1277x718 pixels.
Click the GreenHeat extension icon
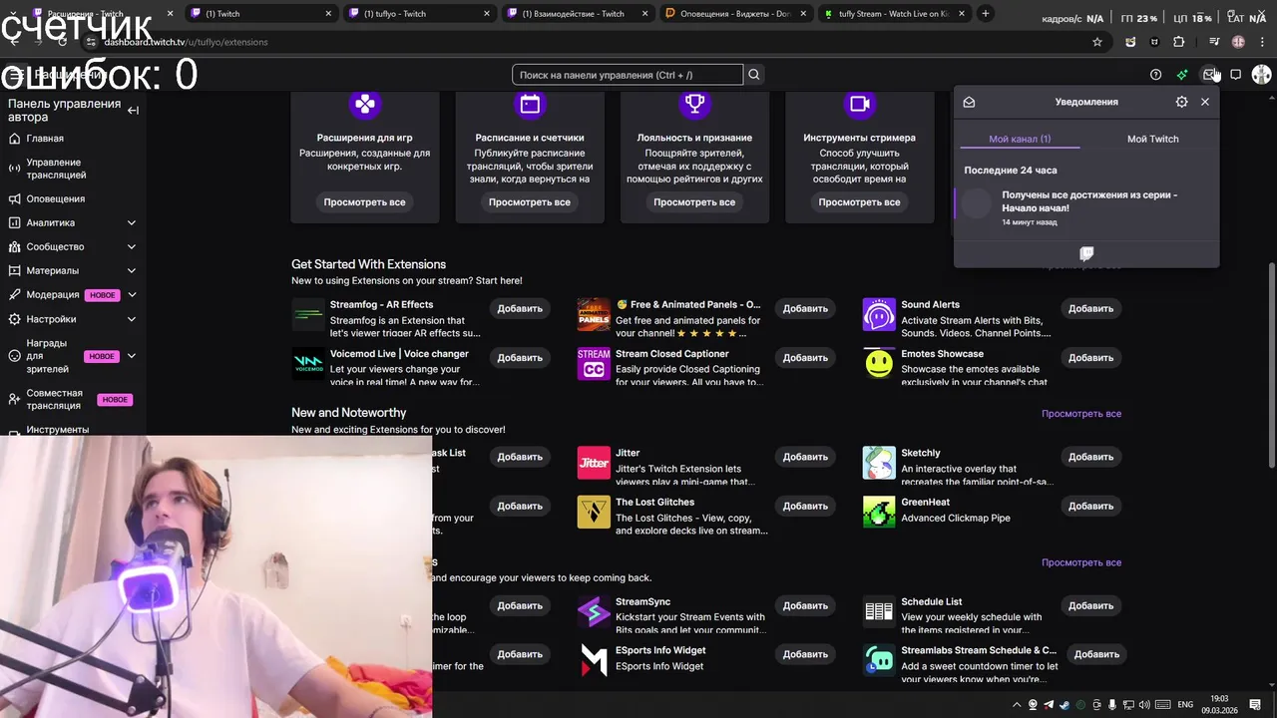pyautogui.click(x=879, y=512)
